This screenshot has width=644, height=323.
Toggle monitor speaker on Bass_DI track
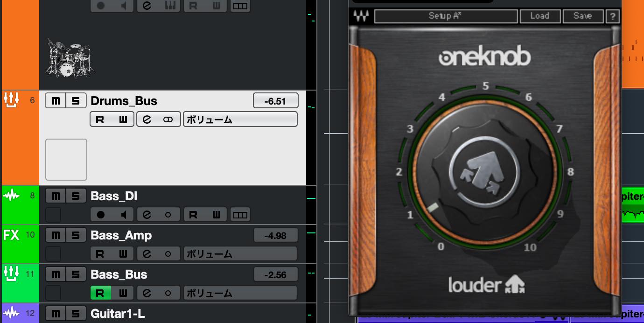point(123,215)
